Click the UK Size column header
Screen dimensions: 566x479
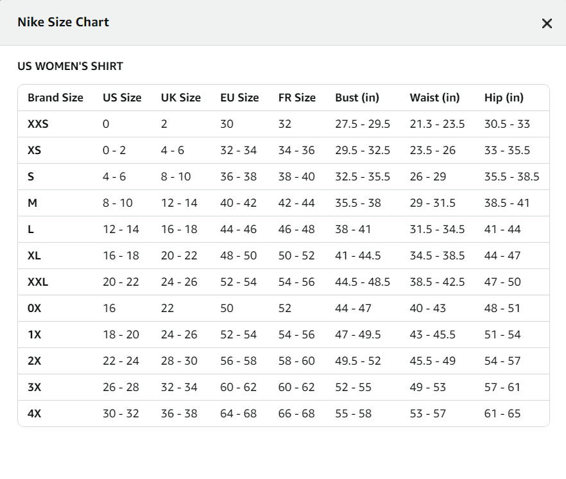[180, 98]
